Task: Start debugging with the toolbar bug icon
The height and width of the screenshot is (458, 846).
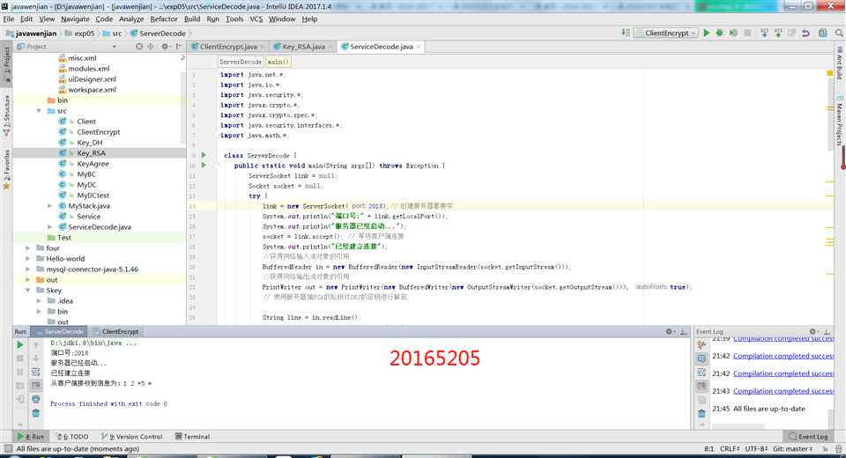Action: point(720,33)
